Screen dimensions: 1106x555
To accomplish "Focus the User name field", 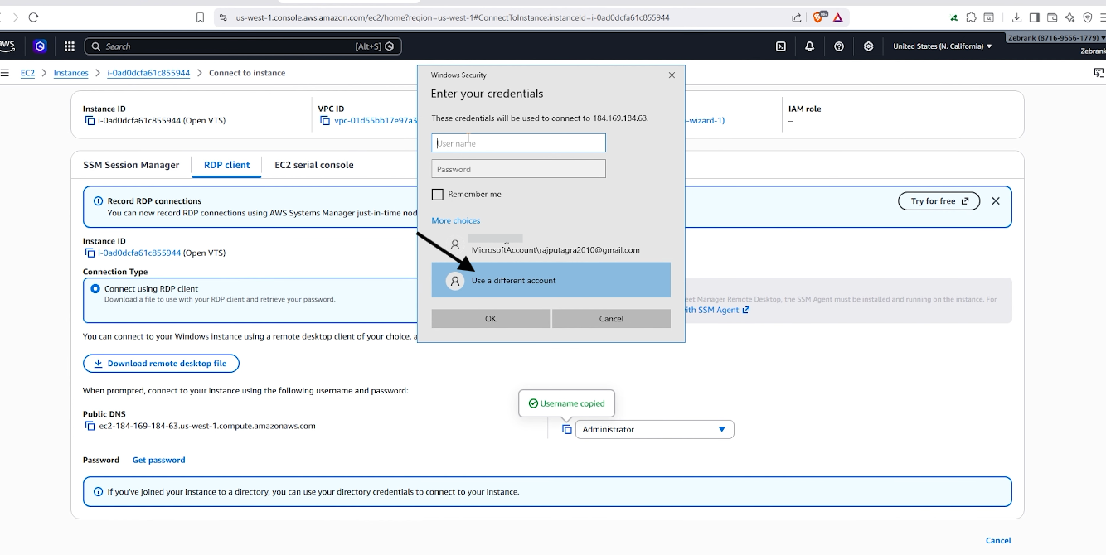I will point(518,143).
